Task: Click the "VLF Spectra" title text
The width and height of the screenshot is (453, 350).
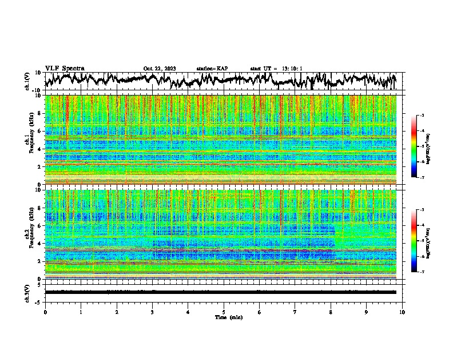Action: click(65, 68)
